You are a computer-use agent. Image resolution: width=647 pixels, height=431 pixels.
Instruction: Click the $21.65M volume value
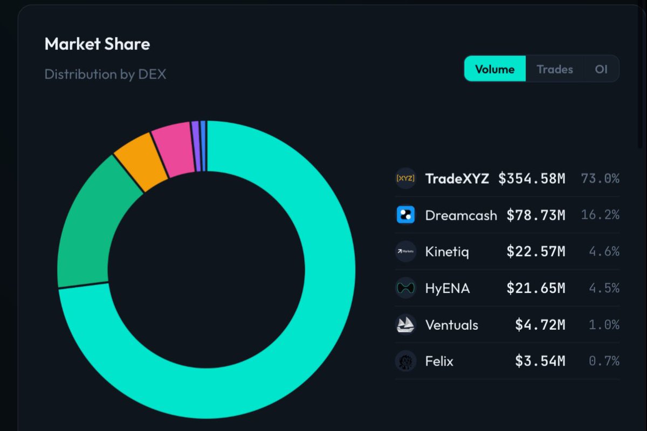click(536, 288)
